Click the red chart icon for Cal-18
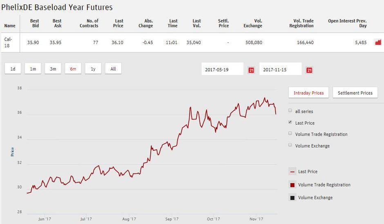The width and height of the screenshot is (384, 224). click(378, 42)
